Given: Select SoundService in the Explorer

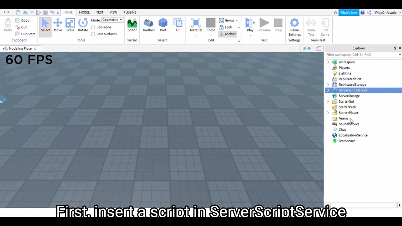Looking at the screenshot, I should click(x=349, y=124).
